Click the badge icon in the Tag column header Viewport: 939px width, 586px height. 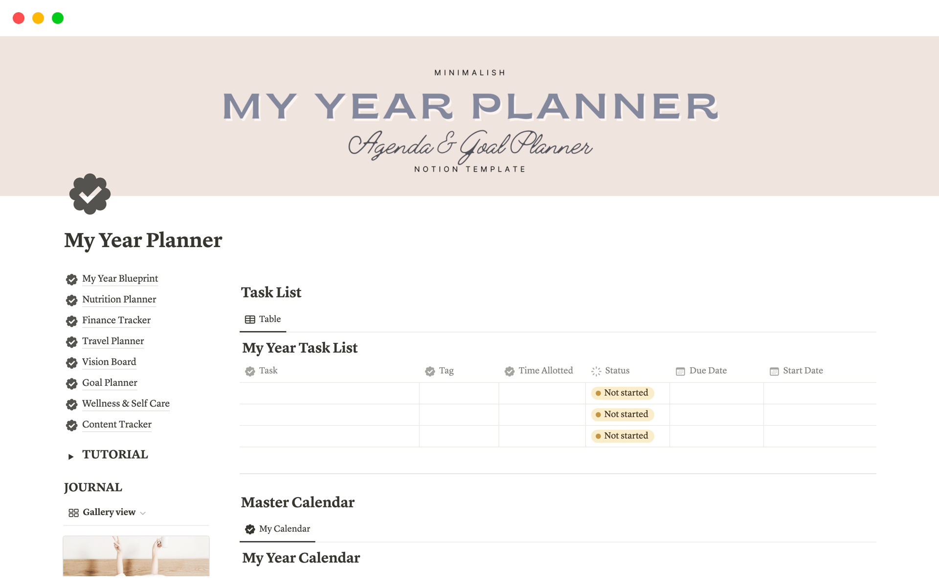coord(430,371)
